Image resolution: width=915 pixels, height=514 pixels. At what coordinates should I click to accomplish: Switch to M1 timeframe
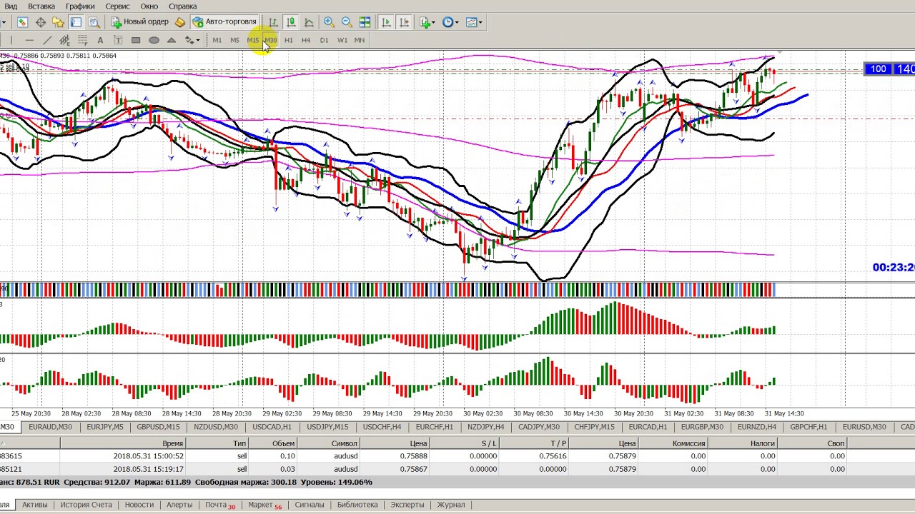pos(217,40)
